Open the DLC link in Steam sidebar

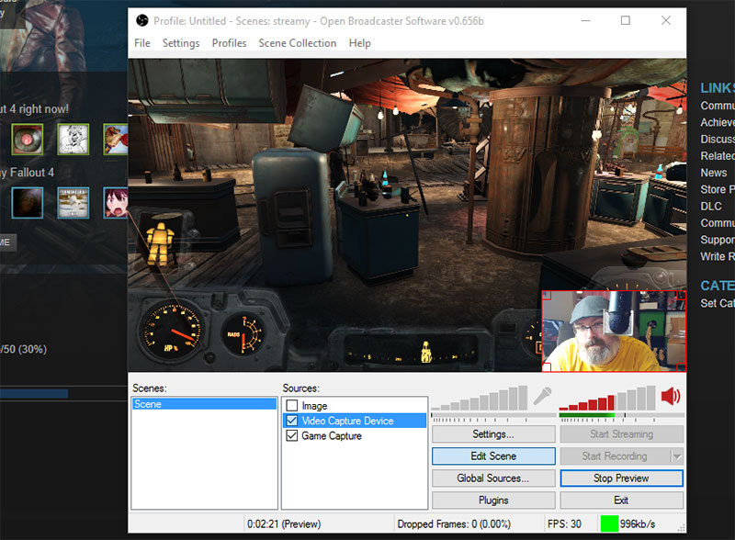click(x=710, y=207)
